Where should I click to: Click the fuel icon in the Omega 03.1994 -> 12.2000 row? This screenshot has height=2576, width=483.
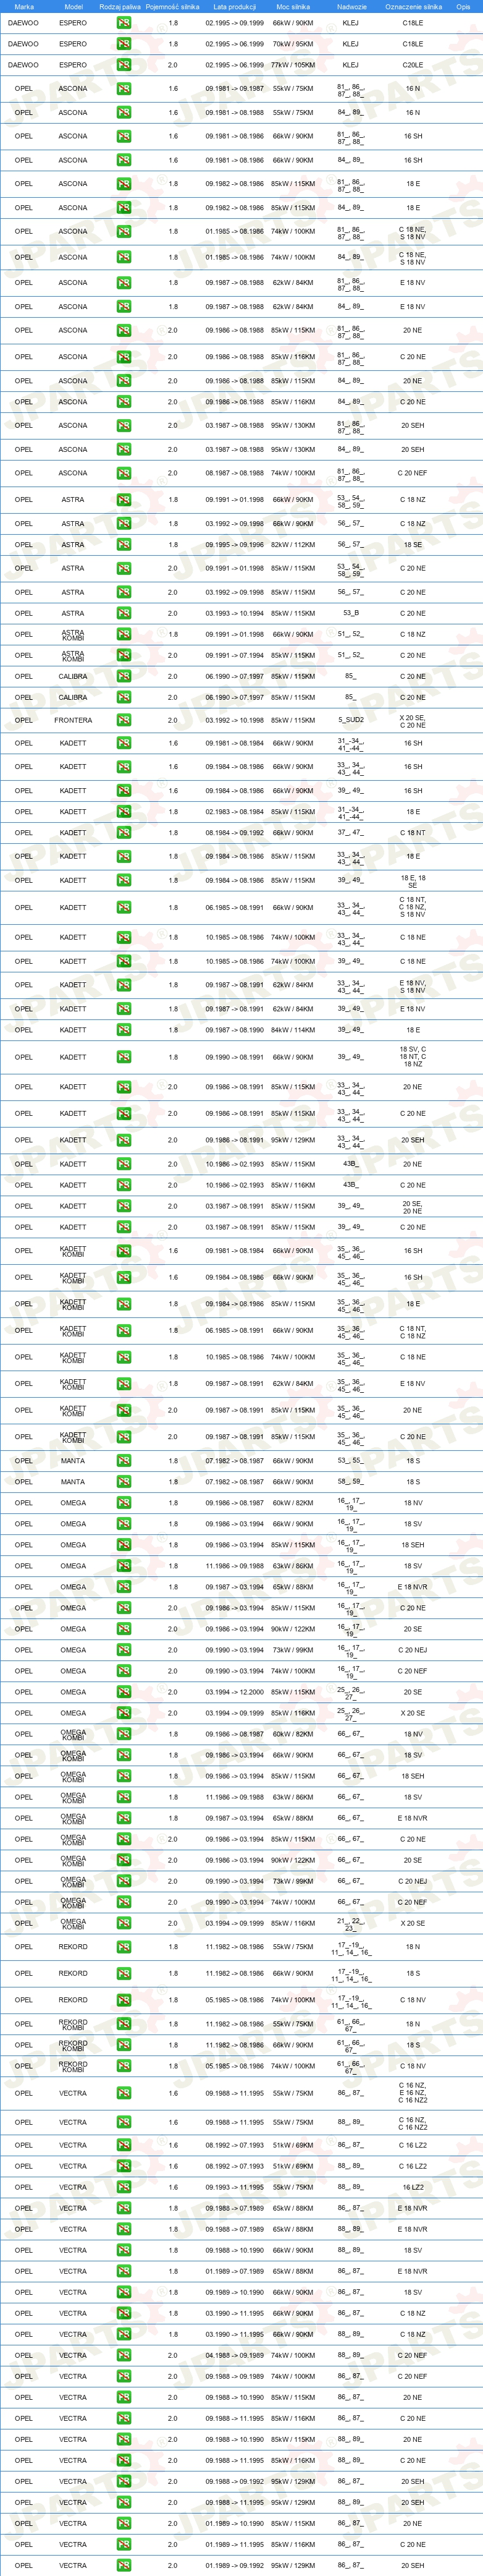pyautogui.click(x=123, y=1692)
